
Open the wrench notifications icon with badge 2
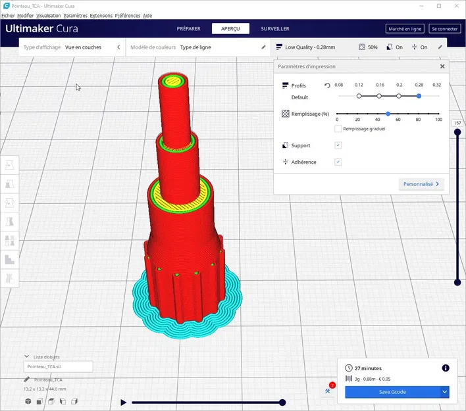click(328, 391)
